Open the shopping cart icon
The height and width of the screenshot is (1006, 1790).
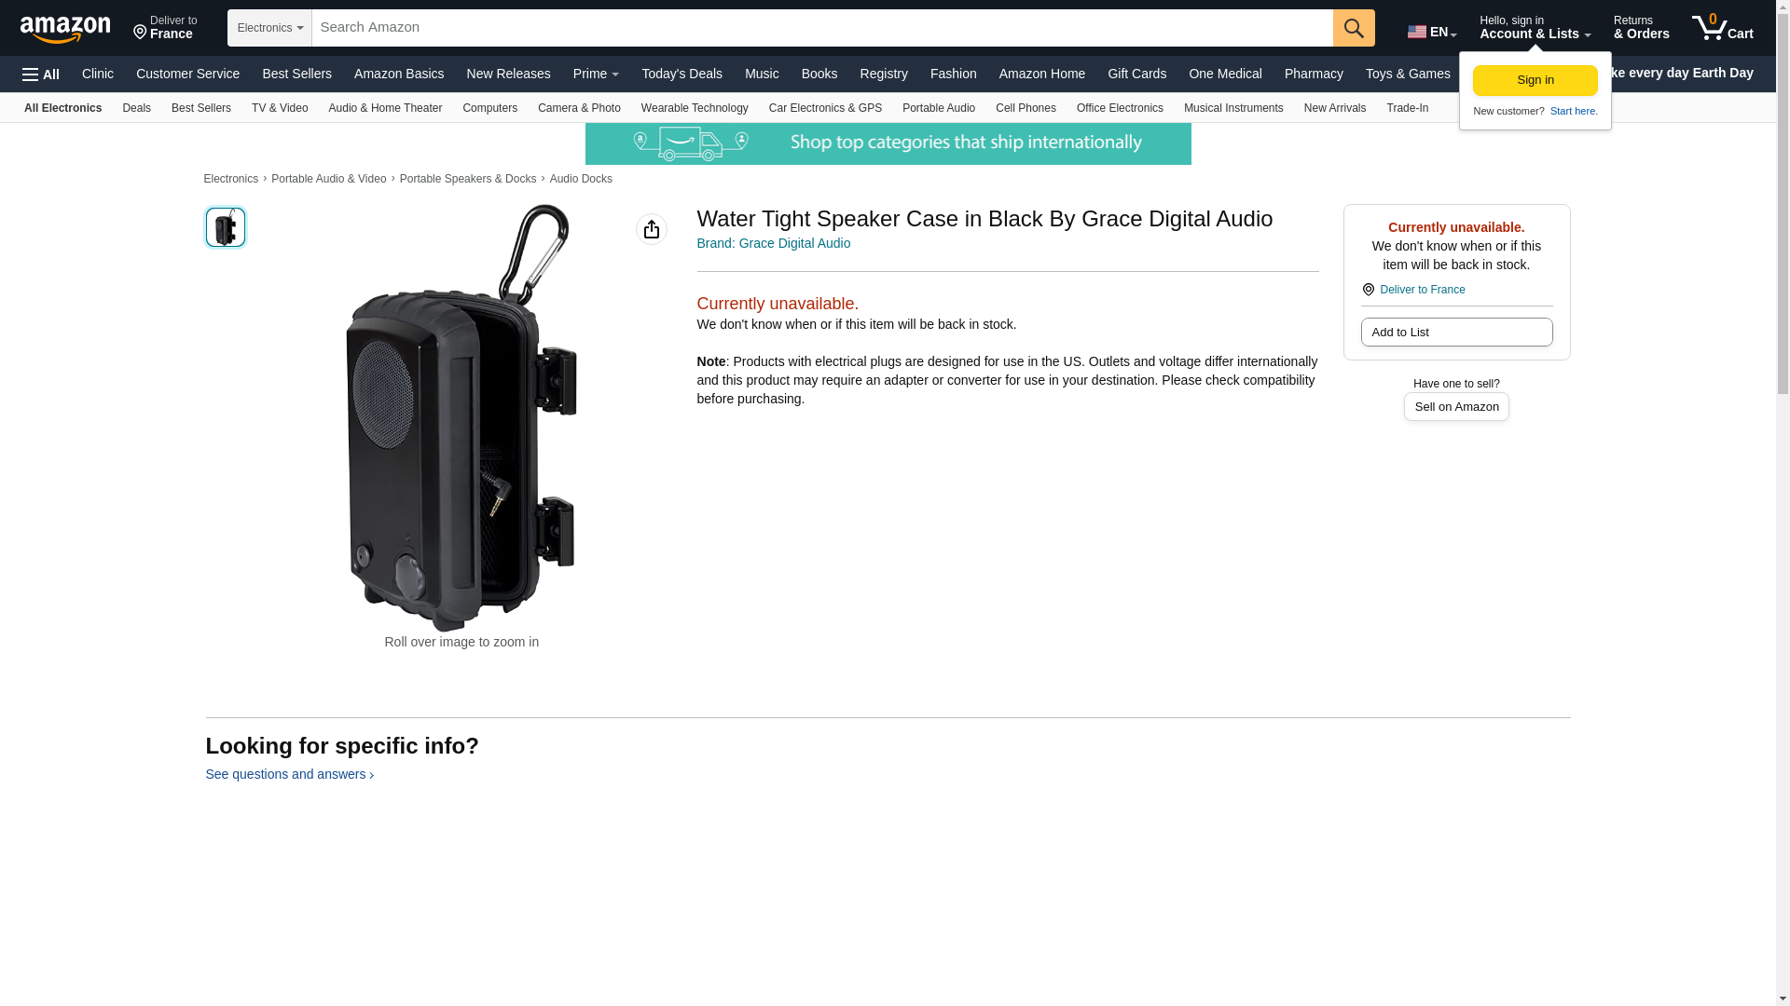pyautogui.click(x=1722, y=28)
